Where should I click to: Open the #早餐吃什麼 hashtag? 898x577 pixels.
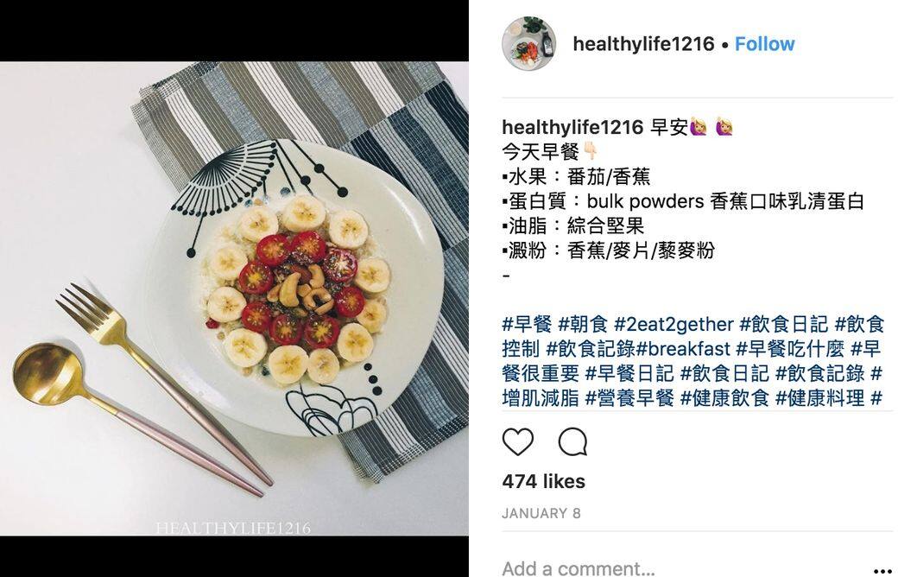(790, 349)
